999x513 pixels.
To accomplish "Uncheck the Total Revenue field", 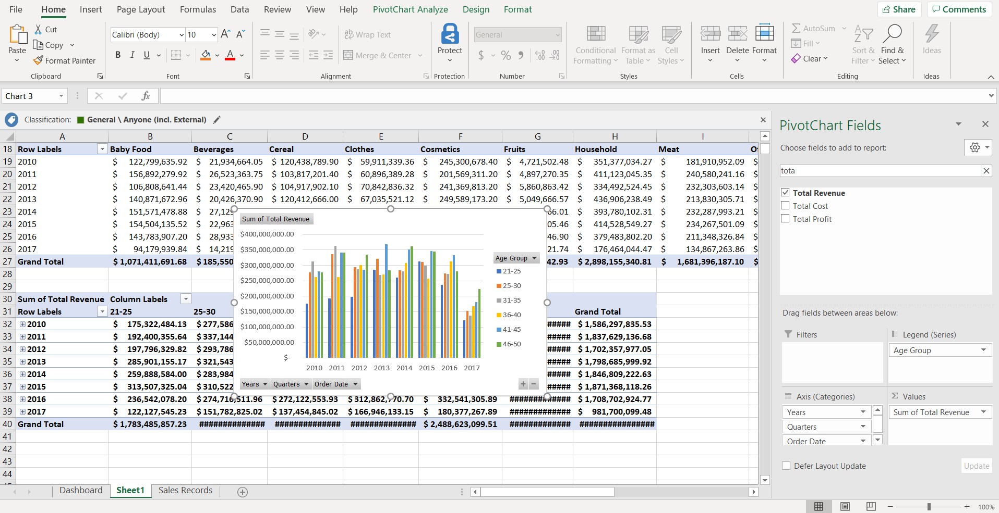I will (786, 192).
